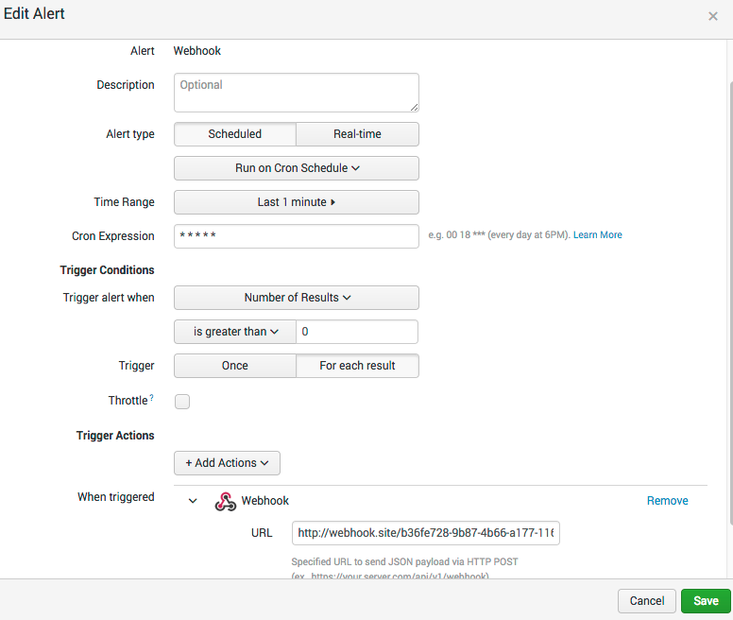The width and height of the screenshot is (733, 620).
Task: Expand Number of Results dropdown
Action: pos(297,298)
